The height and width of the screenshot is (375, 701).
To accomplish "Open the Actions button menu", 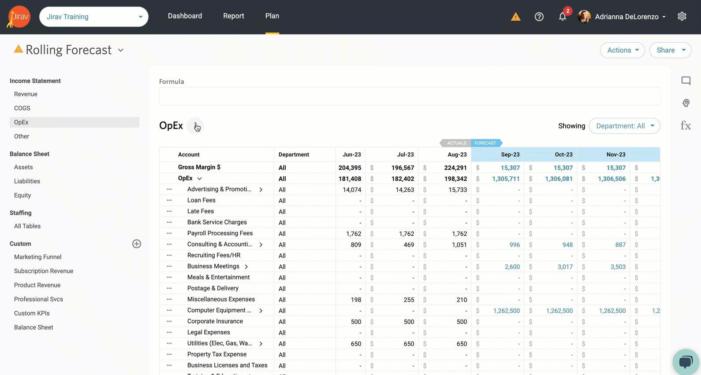I will pos(622,50).
